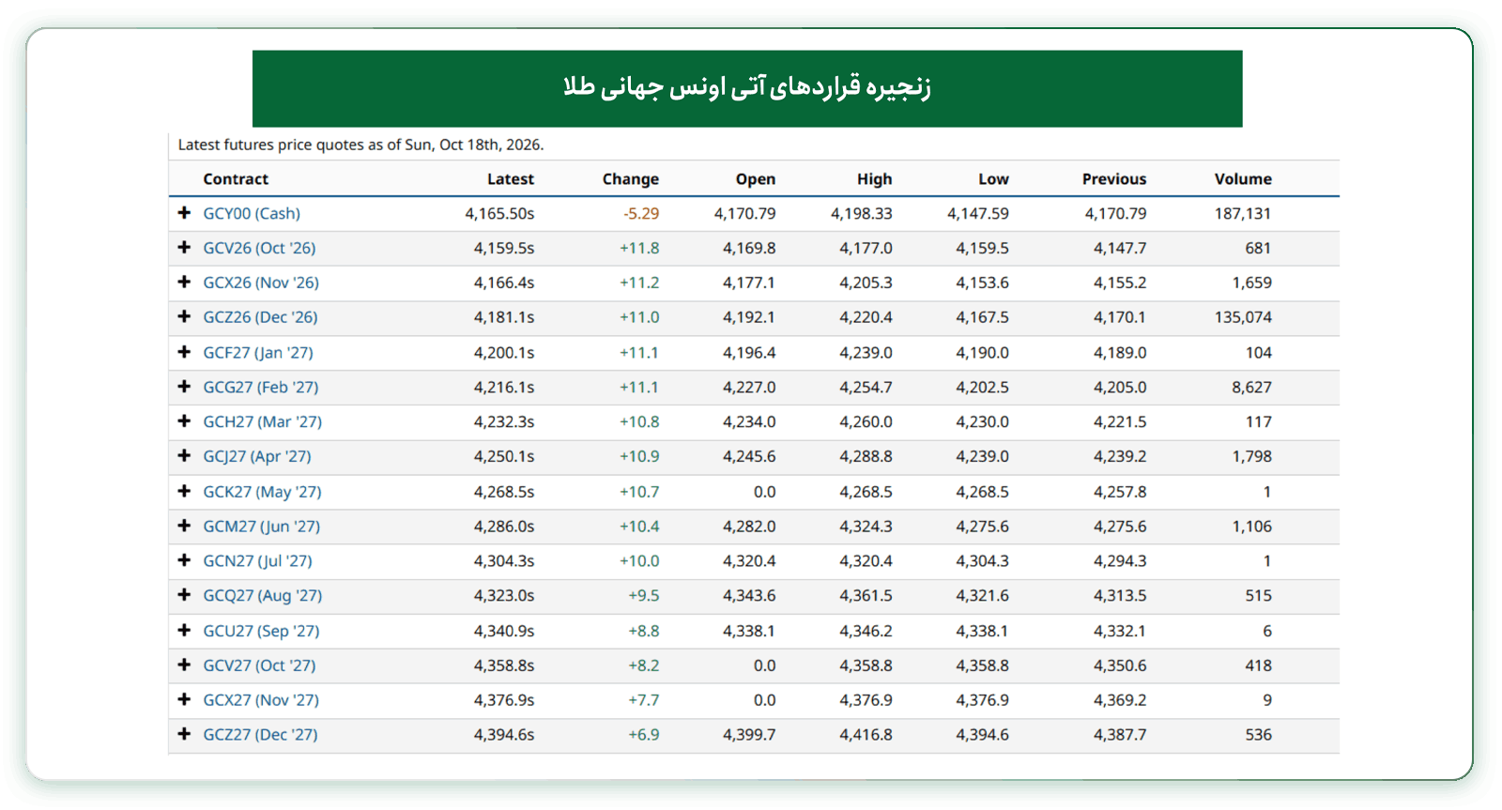Expand the GCN27 (Jul '27) plus icon
The width and height of the screenshot is (1502, 810).
[184, 560]
